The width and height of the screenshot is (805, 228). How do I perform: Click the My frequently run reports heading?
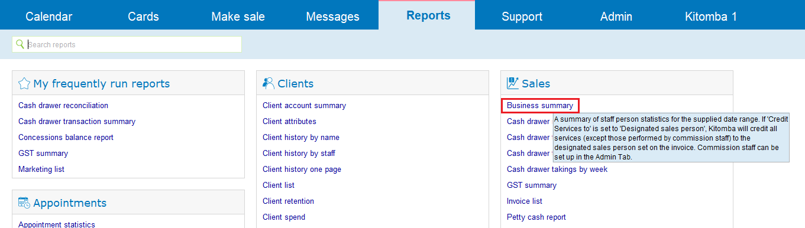click(102, 84)
